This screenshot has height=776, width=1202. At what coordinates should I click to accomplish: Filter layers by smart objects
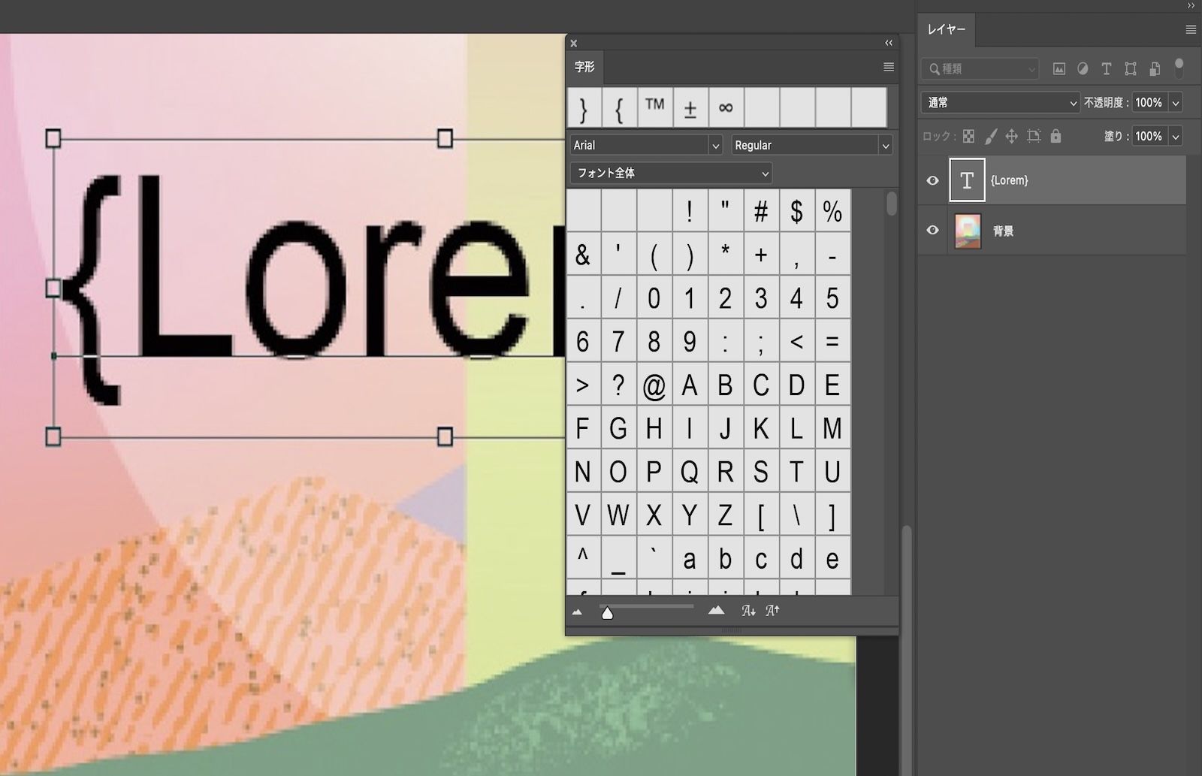pos(1153,68)
